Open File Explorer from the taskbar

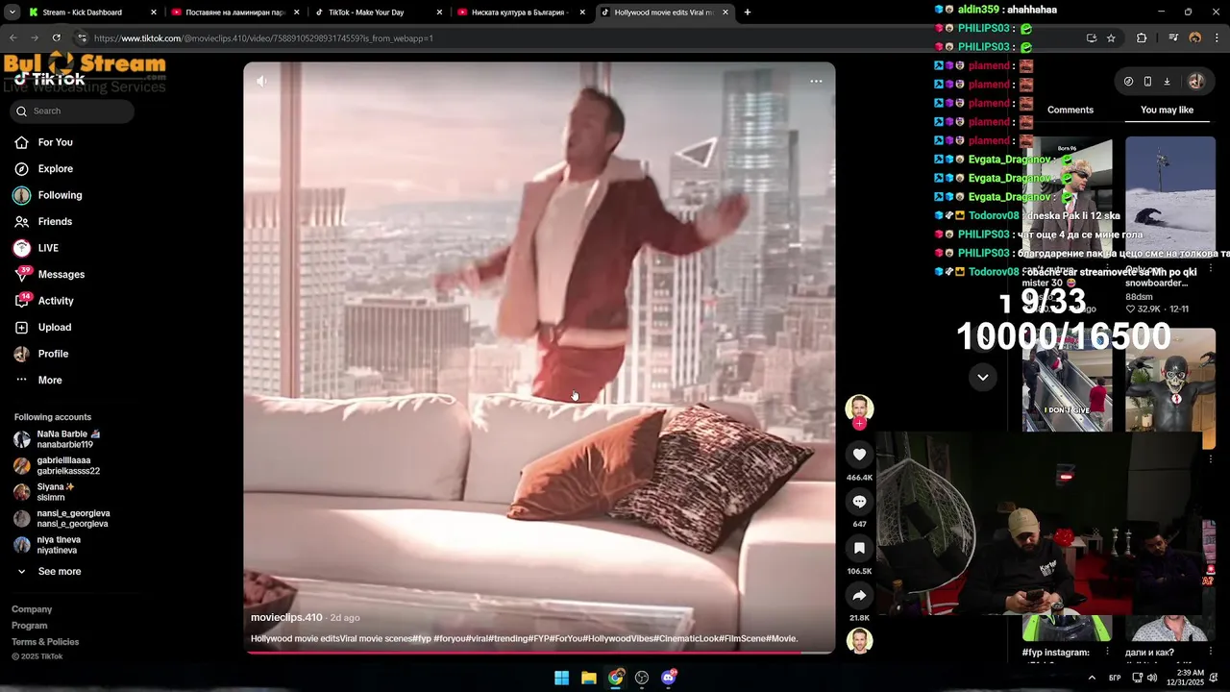589,678
